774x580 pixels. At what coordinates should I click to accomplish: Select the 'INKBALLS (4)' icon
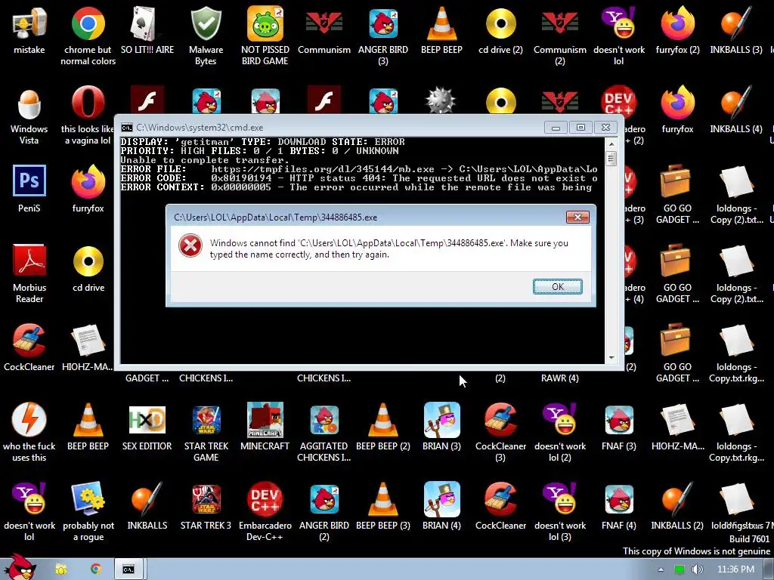pyautogui.click(x=736, y=110)
